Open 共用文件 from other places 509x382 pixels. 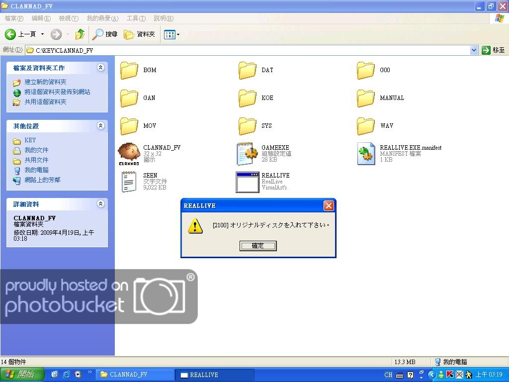click(x=36, y=160)
